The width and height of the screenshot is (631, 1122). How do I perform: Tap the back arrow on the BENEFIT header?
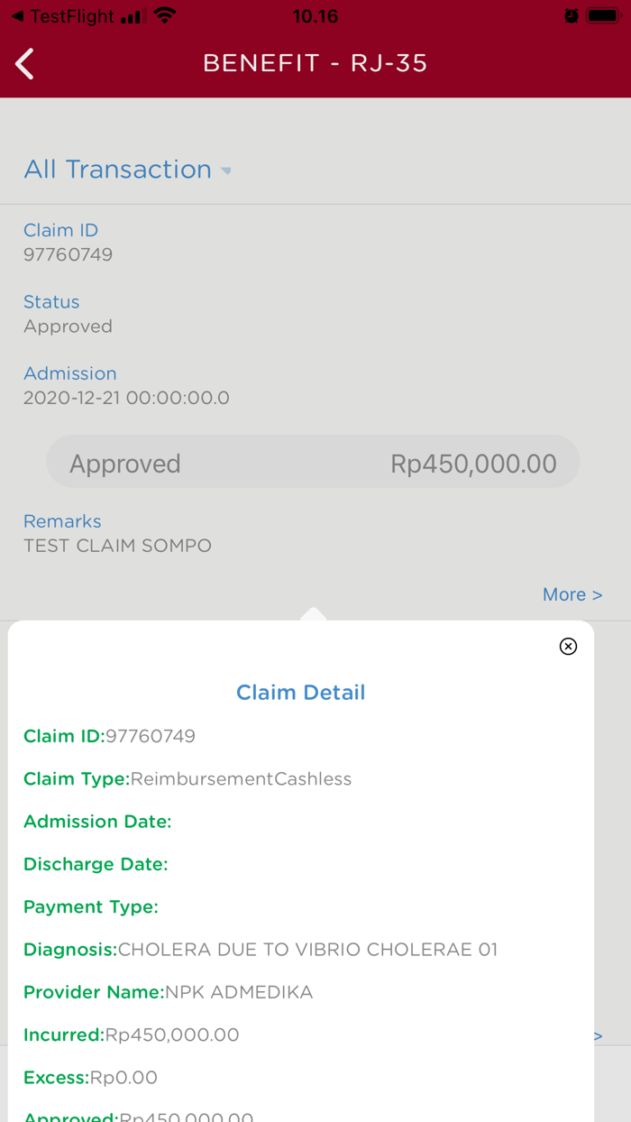(23, 64)
